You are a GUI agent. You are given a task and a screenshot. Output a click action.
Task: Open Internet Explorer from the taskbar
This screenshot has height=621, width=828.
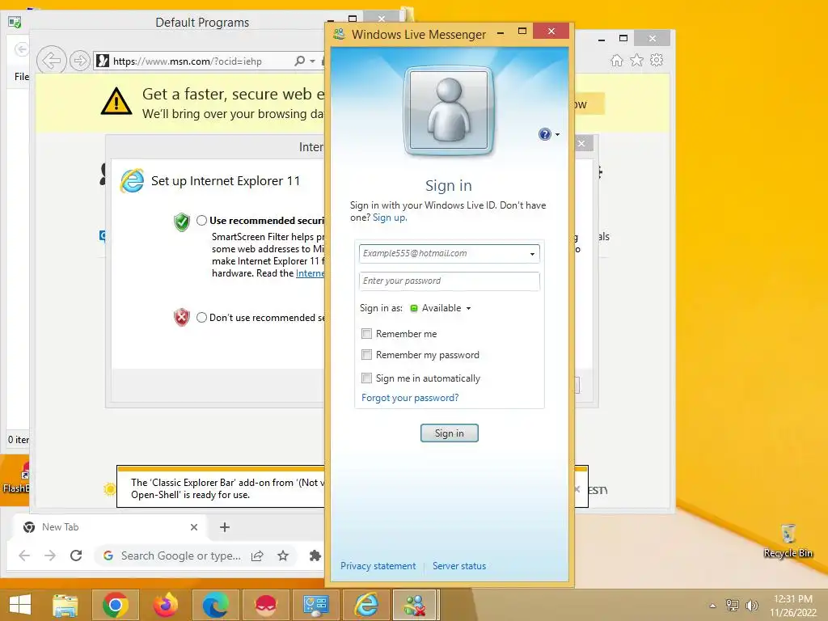[365, 605]
